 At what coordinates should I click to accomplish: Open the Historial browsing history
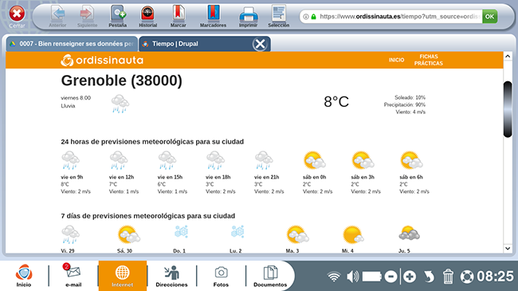click(147, 16)
